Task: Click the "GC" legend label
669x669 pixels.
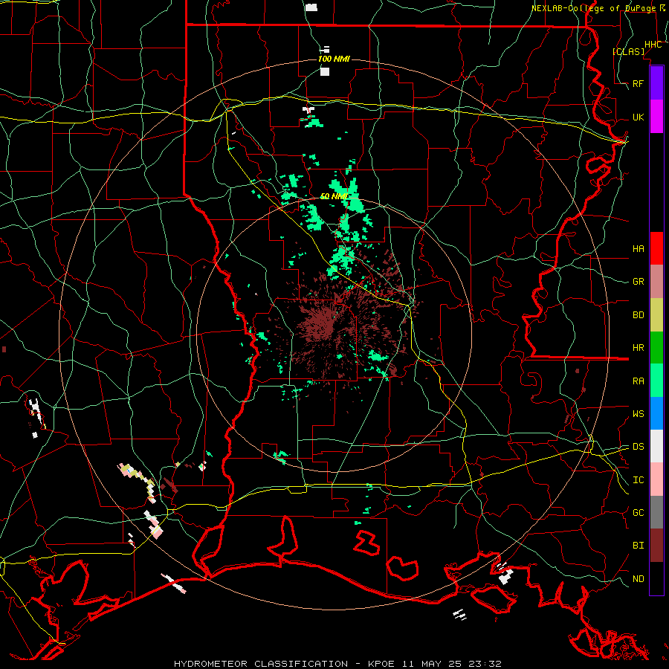Action: (x=638, y=512)
